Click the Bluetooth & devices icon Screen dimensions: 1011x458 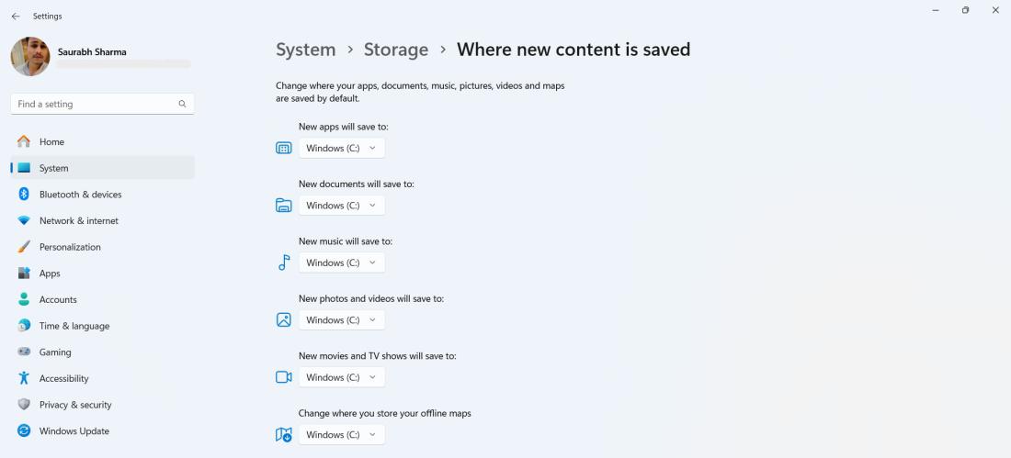pos(24,194)
